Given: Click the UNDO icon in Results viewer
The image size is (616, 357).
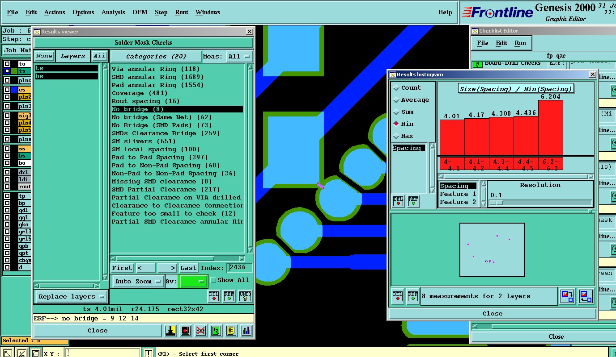Looking at the screenshot, I should coord(245,295).
